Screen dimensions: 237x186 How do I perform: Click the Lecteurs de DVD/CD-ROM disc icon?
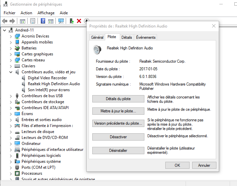coord(17,138)
